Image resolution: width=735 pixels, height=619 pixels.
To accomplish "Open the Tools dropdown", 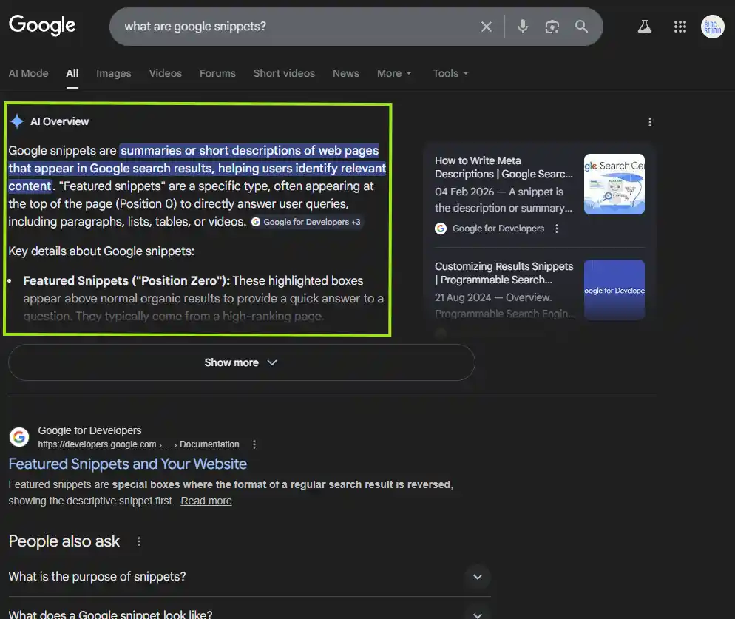I will (450, 73).
